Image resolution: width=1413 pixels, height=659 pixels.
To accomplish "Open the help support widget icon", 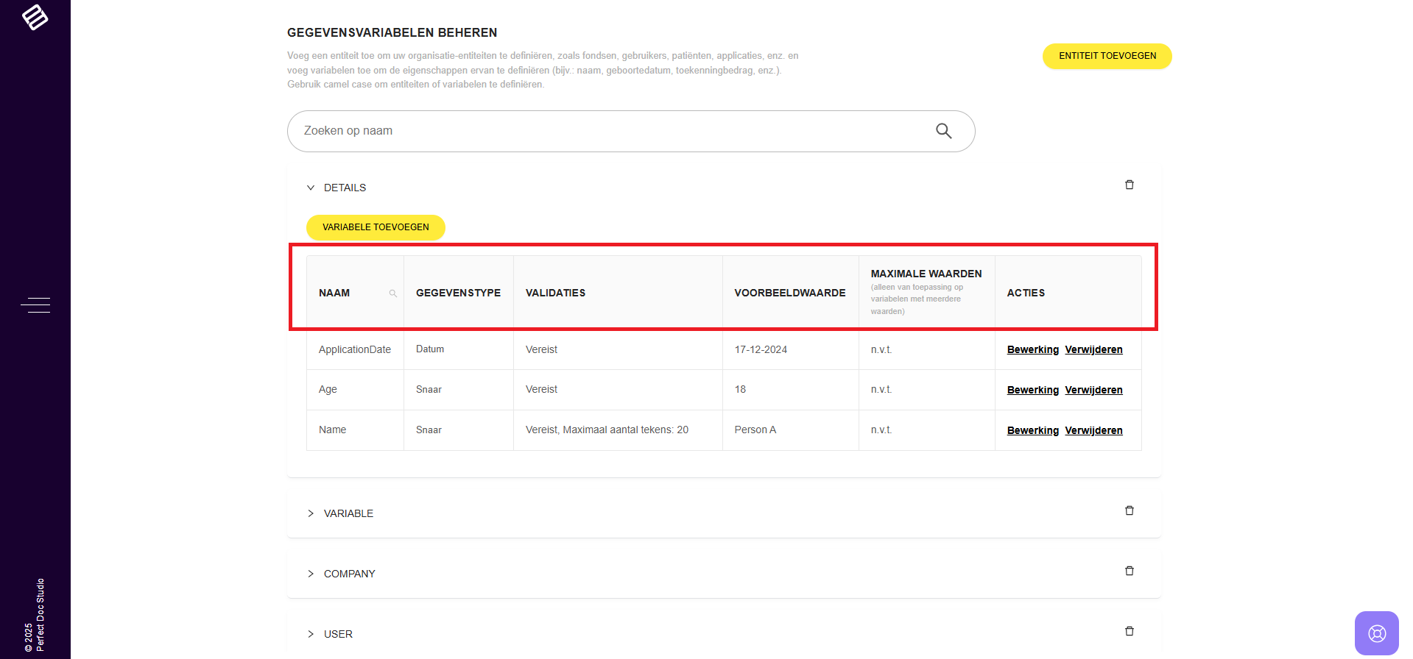I will click(x=1376, y=633).
